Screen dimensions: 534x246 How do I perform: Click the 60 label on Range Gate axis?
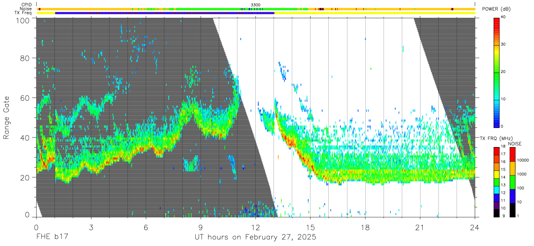pos(26,98)
